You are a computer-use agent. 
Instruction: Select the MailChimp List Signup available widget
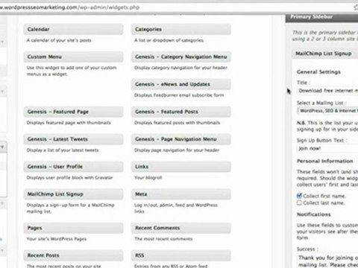click(x=73, y=194)
